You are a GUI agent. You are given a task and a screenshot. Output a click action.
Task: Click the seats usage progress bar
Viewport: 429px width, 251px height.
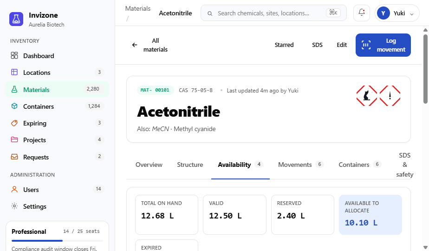point(57,241)
